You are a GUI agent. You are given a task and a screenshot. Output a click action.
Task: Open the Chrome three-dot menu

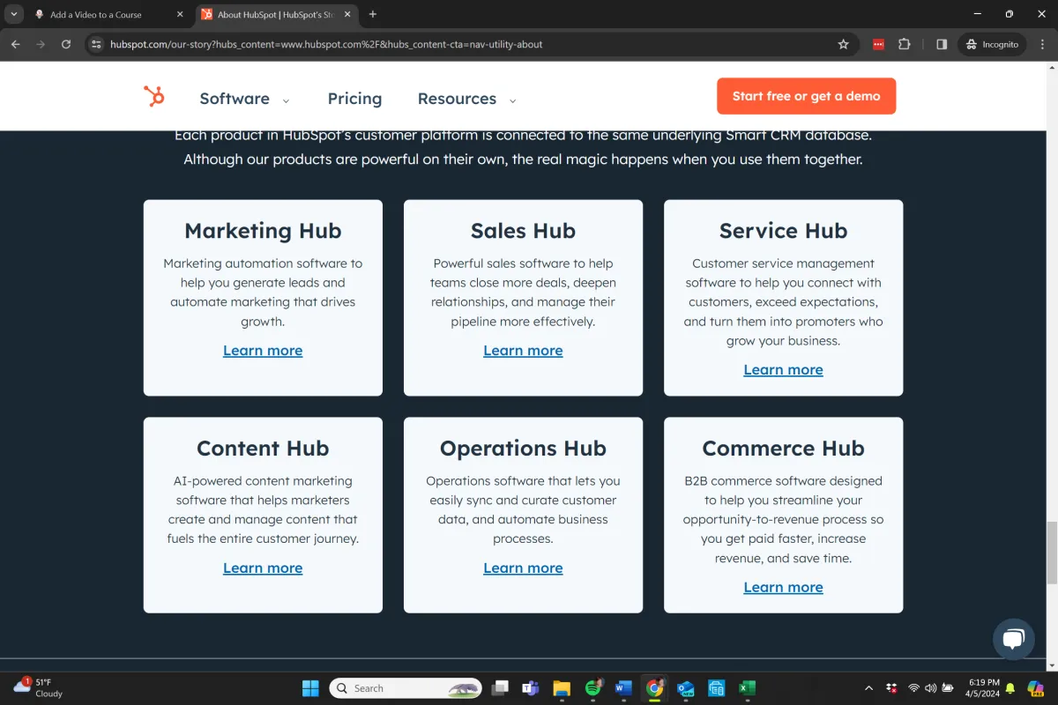[1043, 44]
